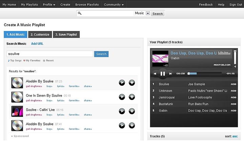Switch to the Add URL sub-tab
Viewport: 244px width, 144px height.
[37, 44]
